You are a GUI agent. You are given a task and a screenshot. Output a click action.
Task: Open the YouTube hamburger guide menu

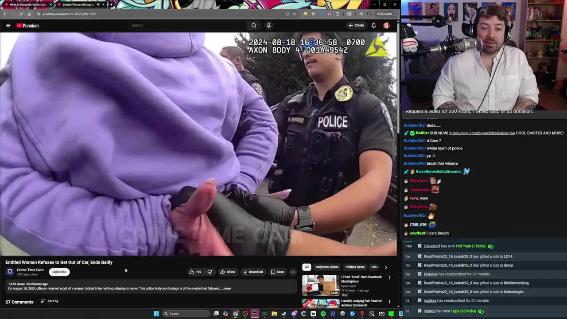pos(8,26)
